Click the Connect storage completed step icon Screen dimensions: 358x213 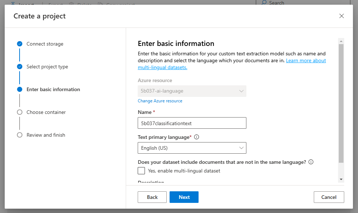20,44
